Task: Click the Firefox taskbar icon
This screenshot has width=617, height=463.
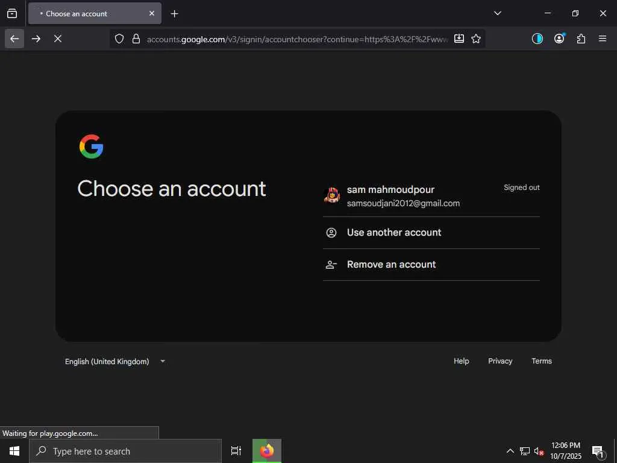Action: (267, 451)
